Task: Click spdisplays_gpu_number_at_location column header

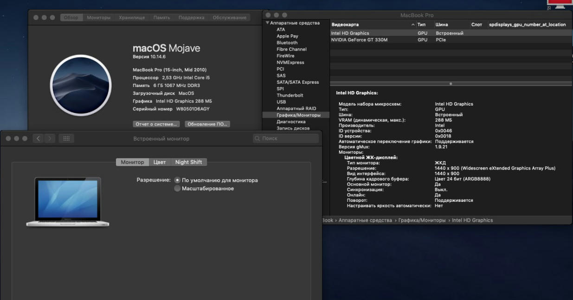Action: 528,25
